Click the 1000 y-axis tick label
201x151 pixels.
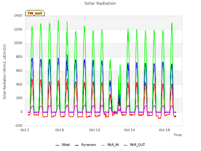point(18,43)
